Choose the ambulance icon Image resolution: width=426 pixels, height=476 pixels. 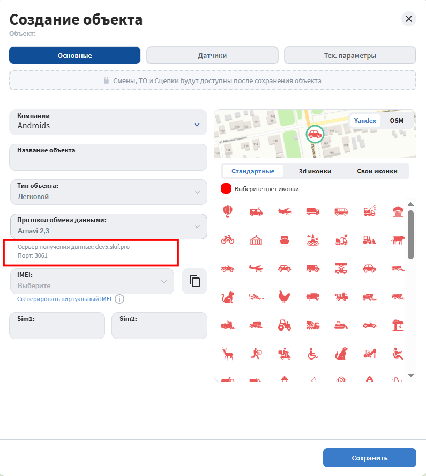pos(256,211)
